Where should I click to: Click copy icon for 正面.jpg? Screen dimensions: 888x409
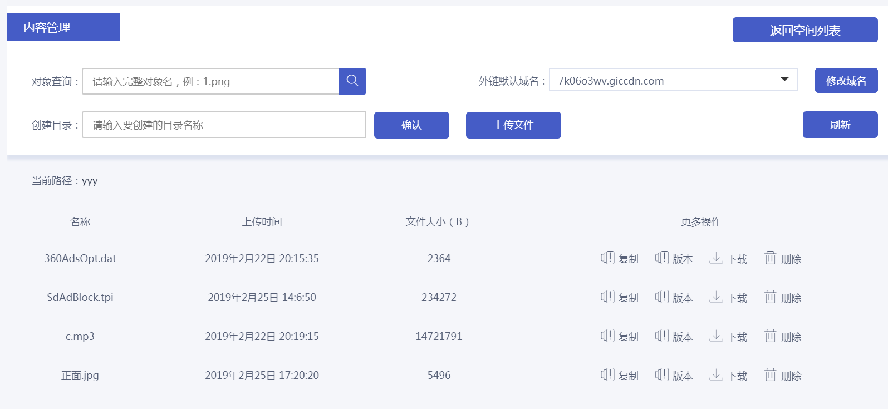607,374
